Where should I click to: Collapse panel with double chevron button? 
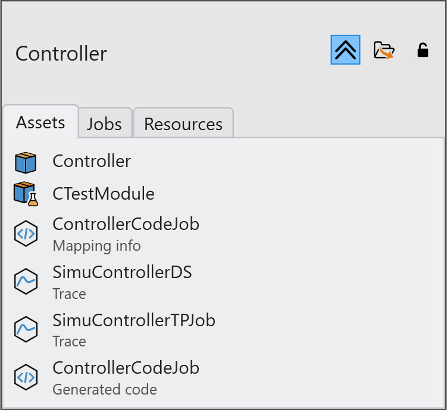click(345, 50)
